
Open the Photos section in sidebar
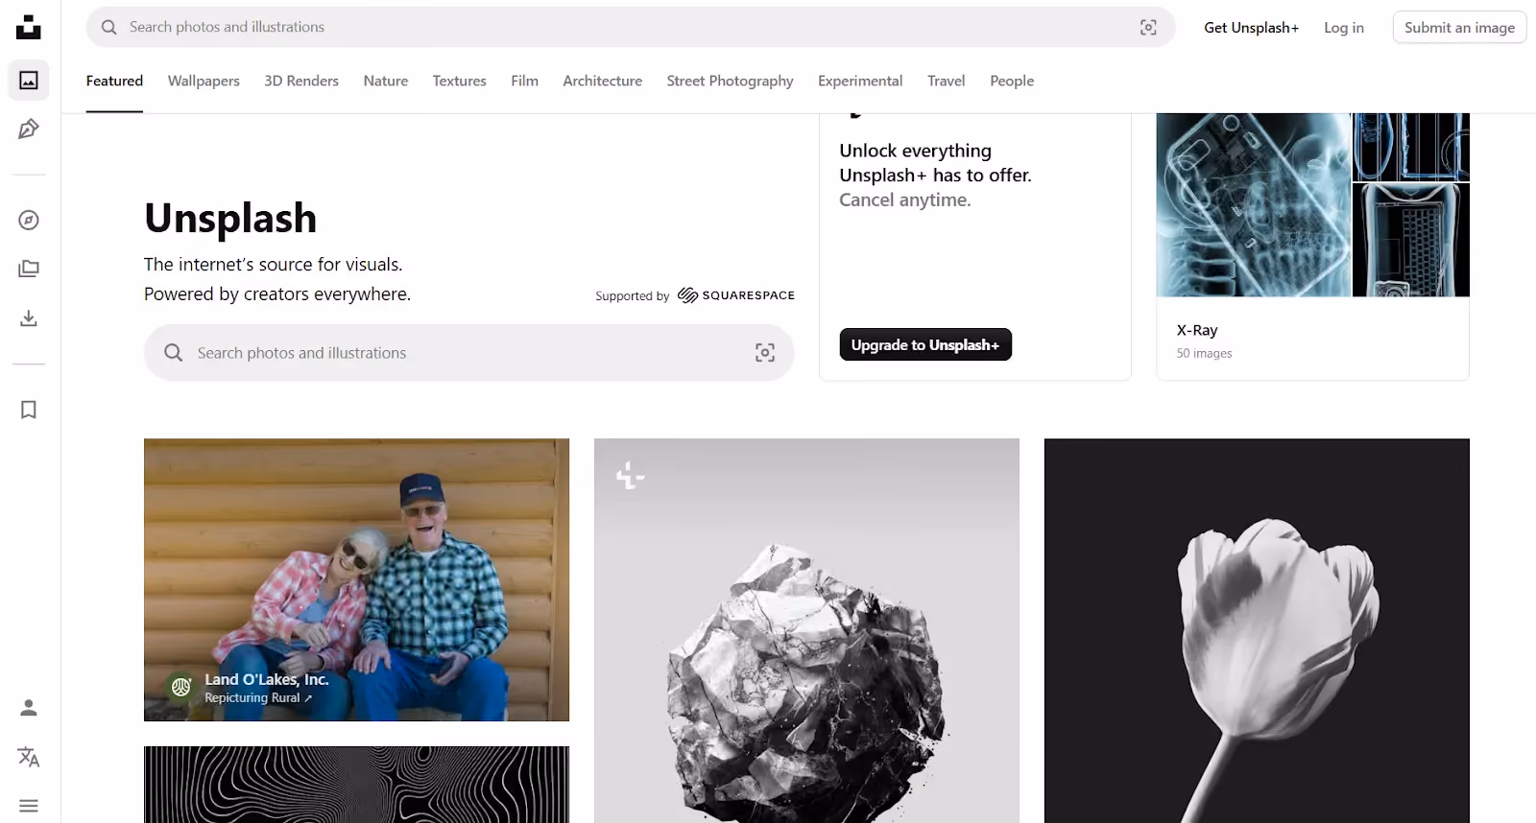29,81
